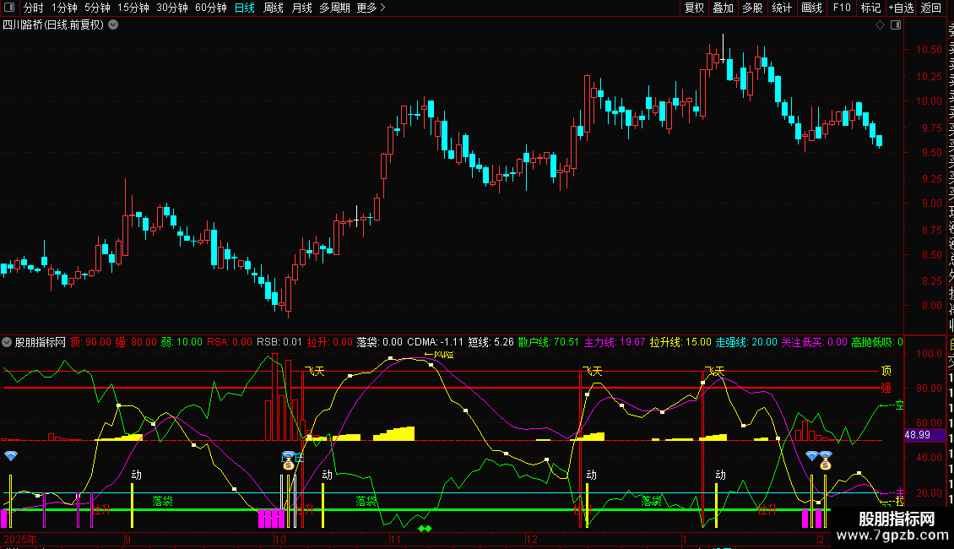The image size is (954, 549).
Task: Click the diamond icon on main chart
Action: pos(880,25)
